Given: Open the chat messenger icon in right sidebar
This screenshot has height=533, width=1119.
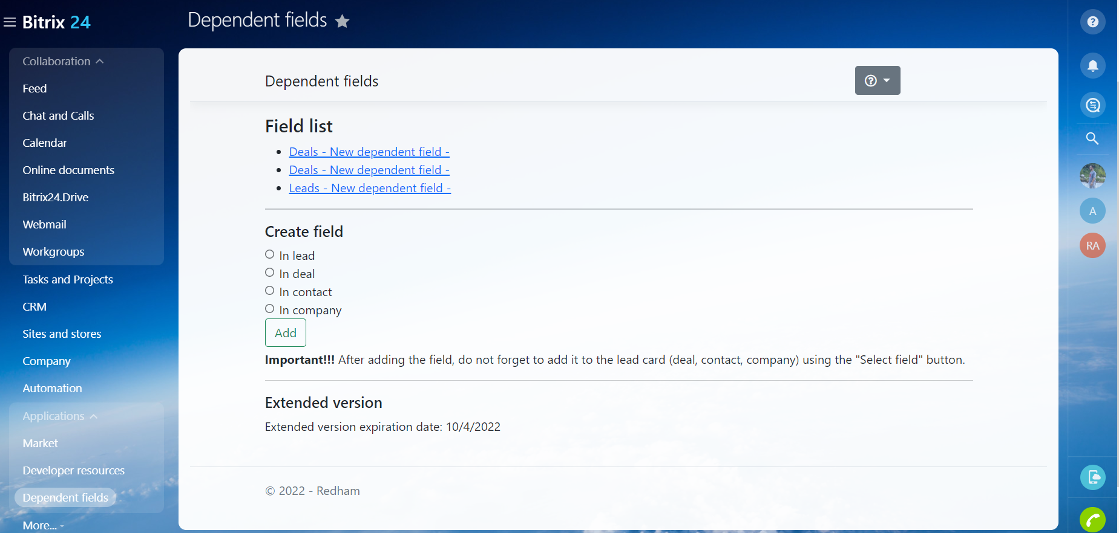Looking at the screenshot, I should tap(1092, 105).
